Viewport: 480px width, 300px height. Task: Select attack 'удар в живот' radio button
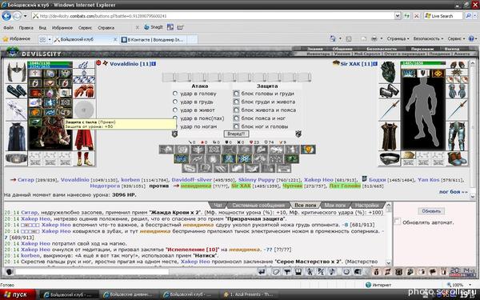[175, 110]
